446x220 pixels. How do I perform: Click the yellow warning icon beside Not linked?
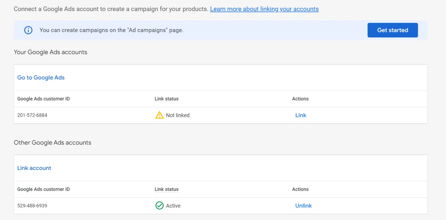click(x=159, y=115)
